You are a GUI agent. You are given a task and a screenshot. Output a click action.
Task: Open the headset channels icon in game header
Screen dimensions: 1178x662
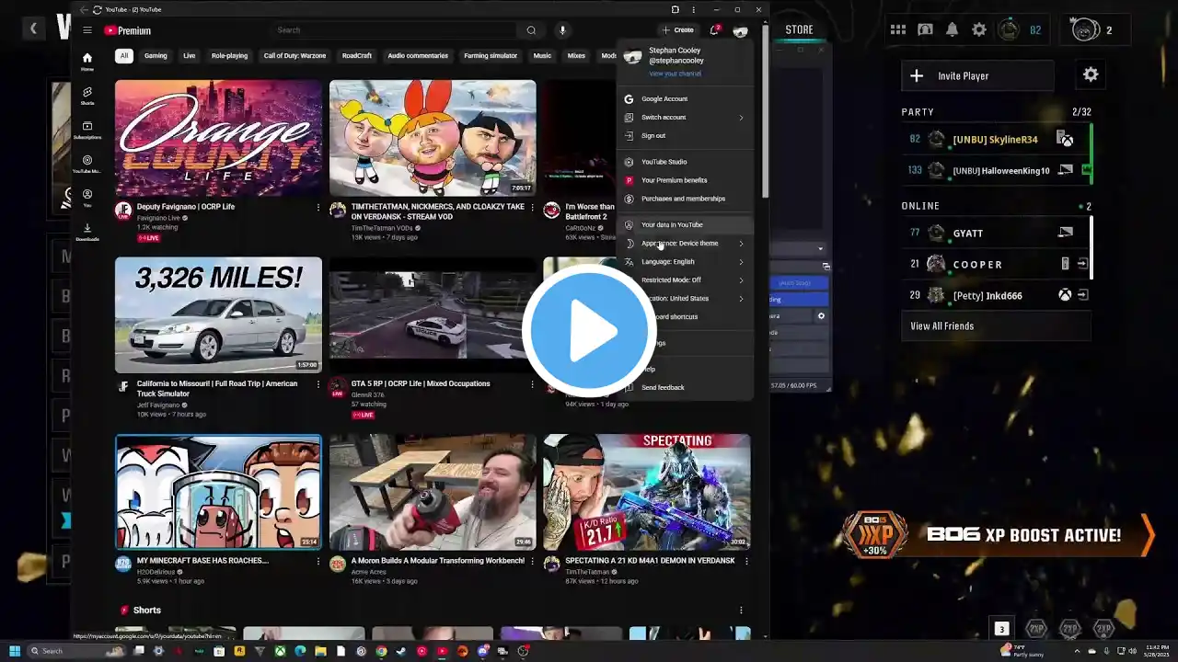tap(925, 30)
